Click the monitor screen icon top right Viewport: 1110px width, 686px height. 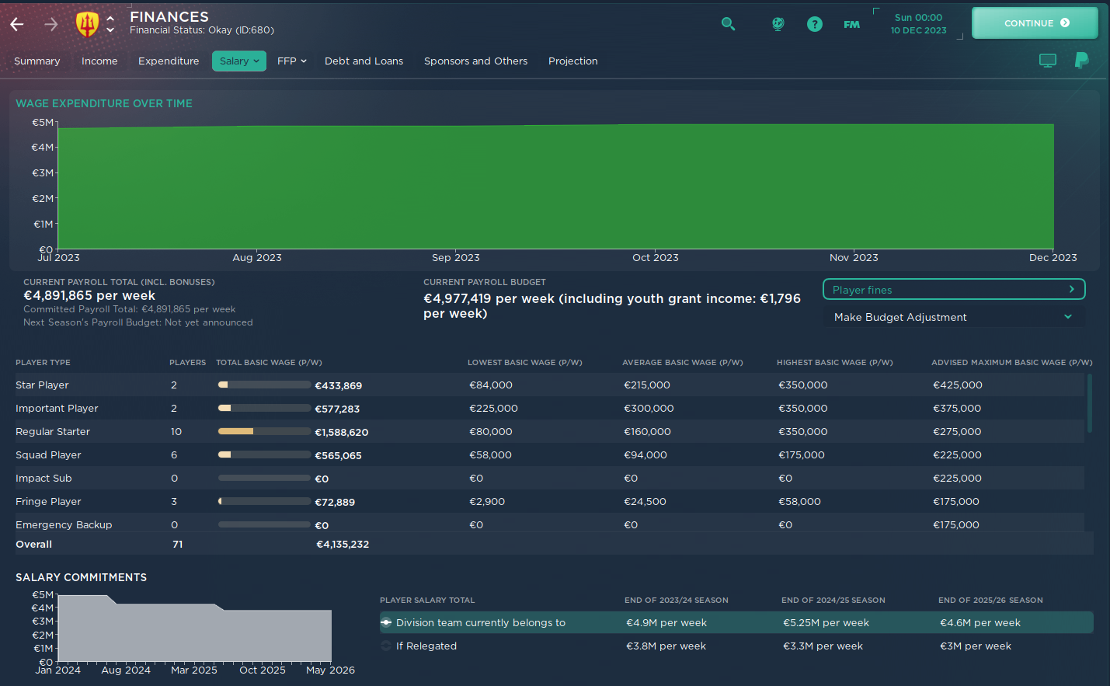1048,60
